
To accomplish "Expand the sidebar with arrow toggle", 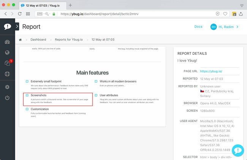I will (17, 27).
